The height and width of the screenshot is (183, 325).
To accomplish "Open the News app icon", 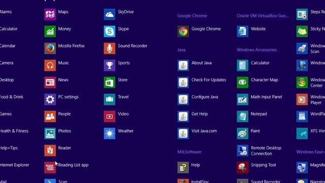I will pos(50,82).
